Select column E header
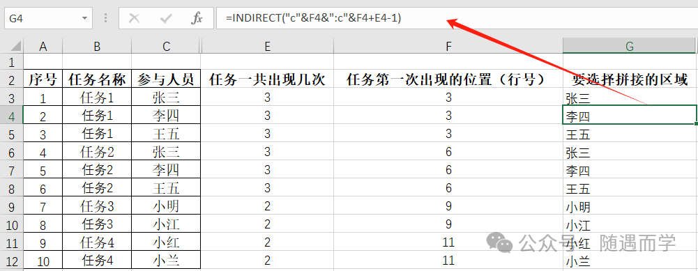 267,46
